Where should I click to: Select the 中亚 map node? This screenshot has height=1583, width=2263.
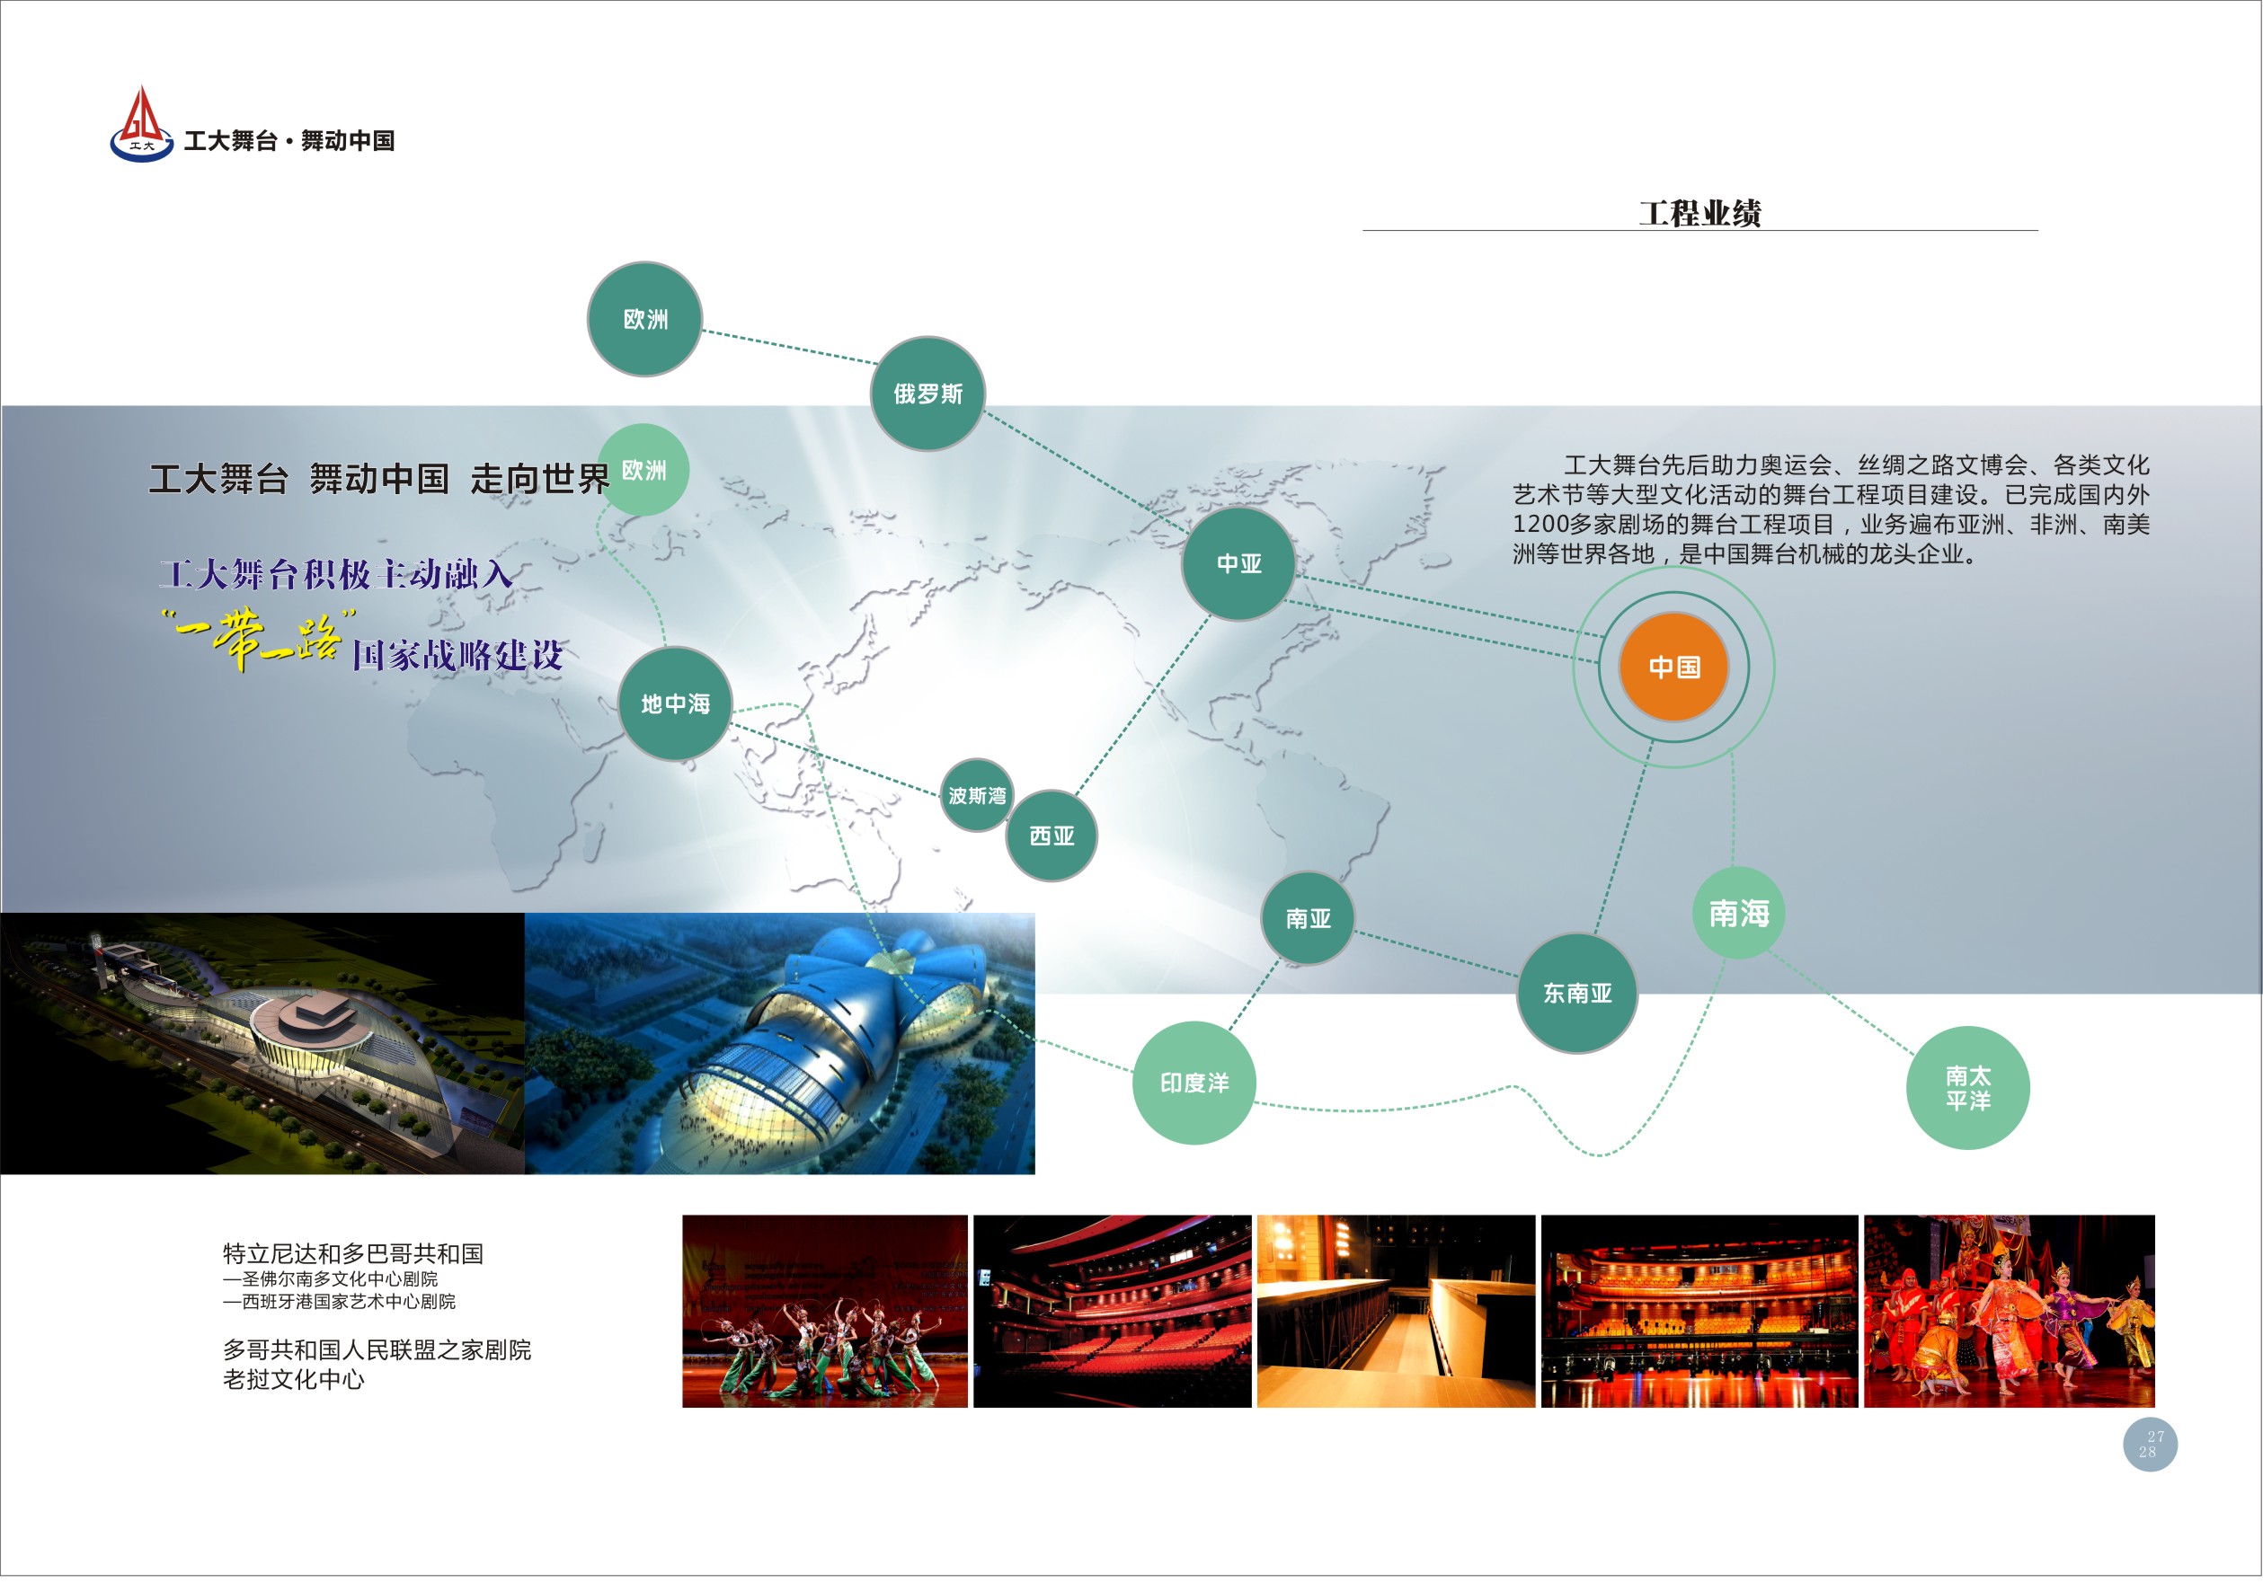point(1238,563)
